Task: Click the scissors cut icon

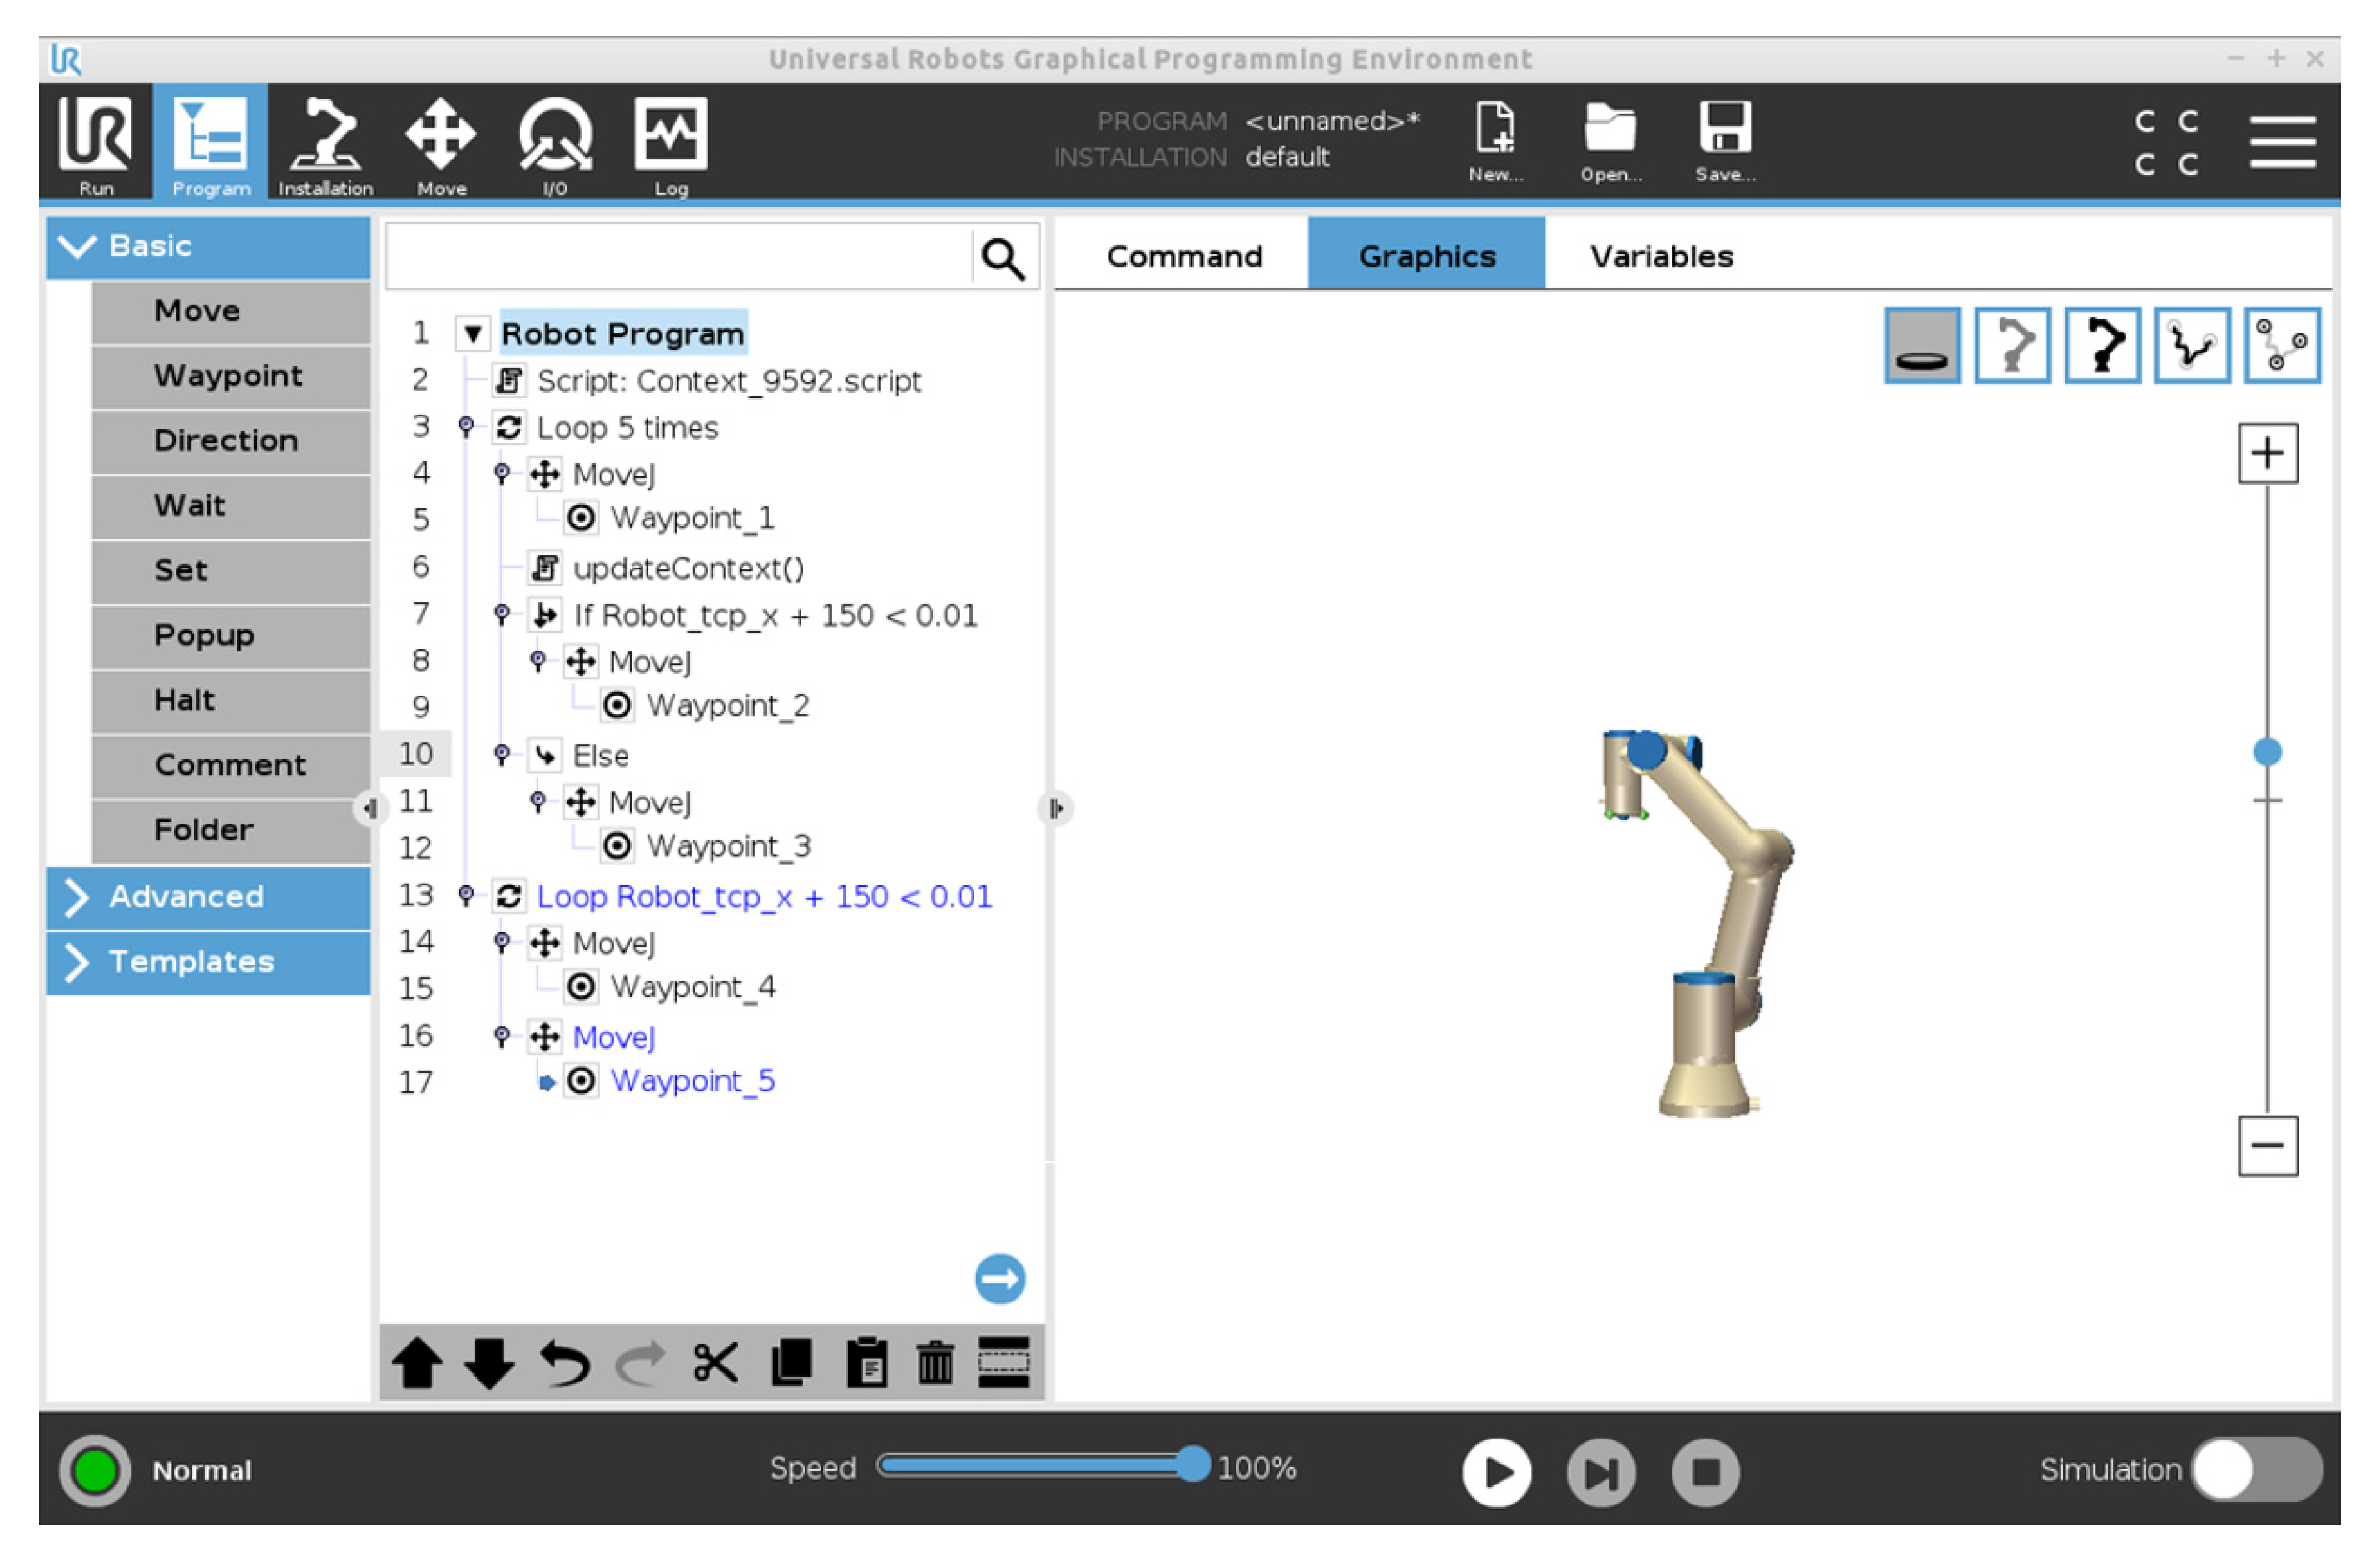Action: pos(715,1363)
